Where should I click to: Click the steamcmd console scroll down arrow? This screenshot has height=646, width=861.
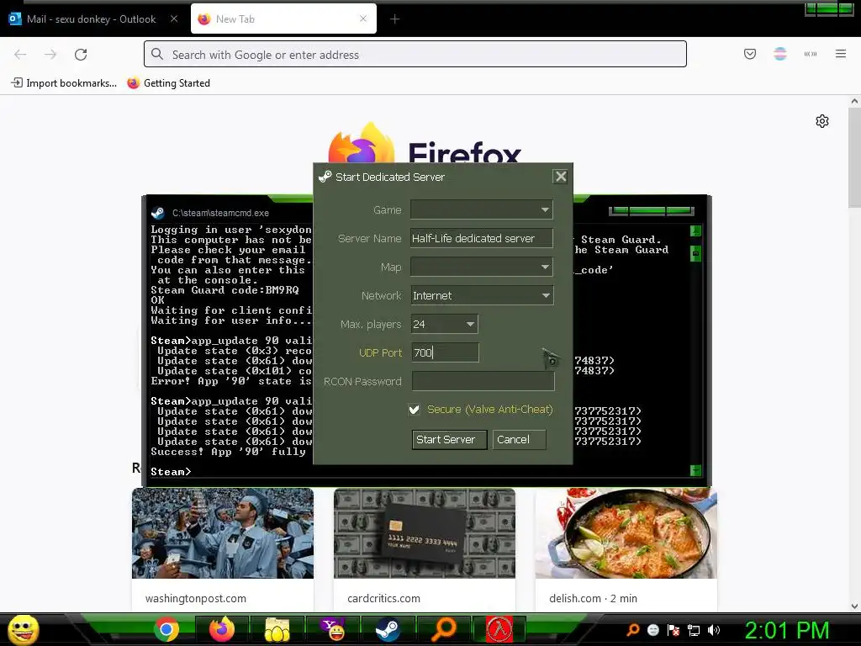click(695, 470)
